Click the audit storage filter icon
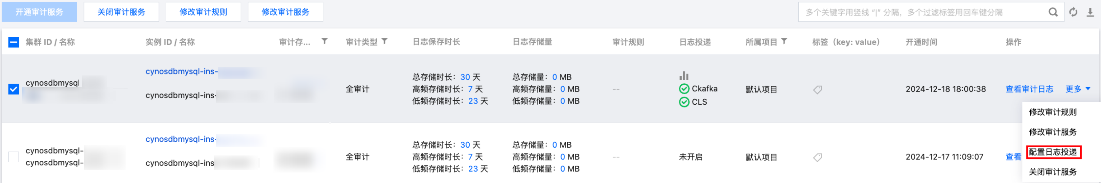1101x183 pixels. coord(325,41)
